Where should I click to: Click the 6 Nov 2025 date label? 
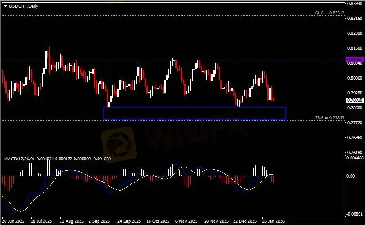coord(186,221)
